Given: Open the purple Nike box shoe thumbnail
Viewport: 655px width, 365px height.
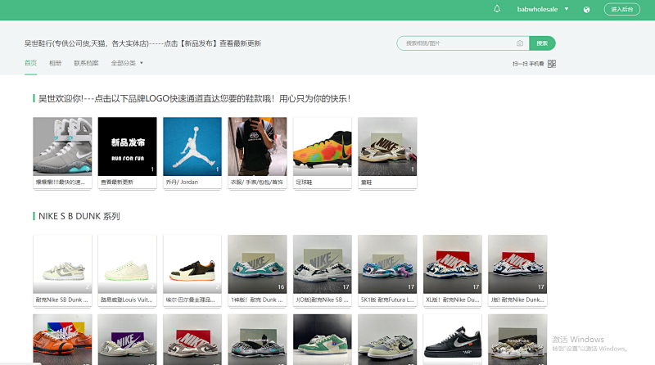Looking at the screenshot, I should pyautogui.click(x=128, y=340).
